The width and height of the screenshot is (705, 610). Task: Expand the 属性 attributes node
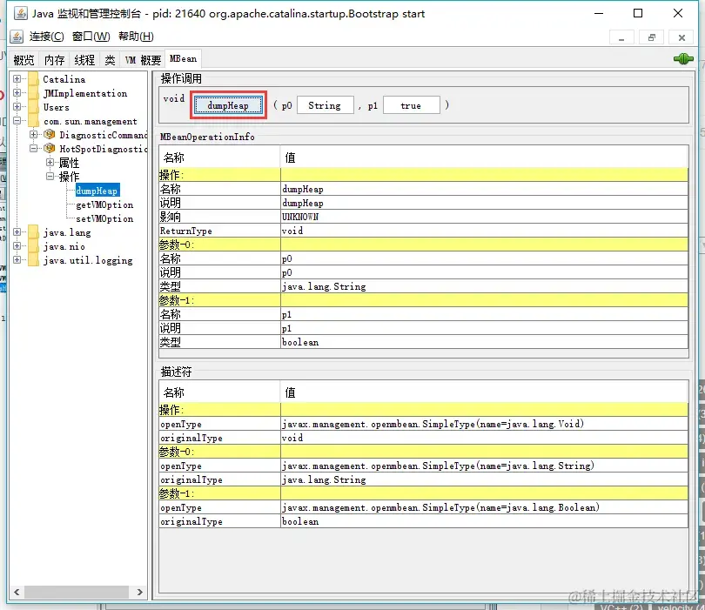[50, 162]
